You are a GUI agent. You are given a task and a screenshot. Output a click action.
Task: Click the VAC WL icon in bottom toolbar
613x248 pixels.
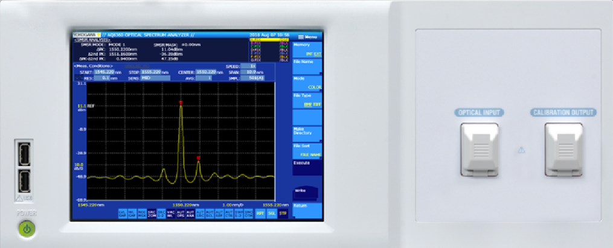[170, 213]
